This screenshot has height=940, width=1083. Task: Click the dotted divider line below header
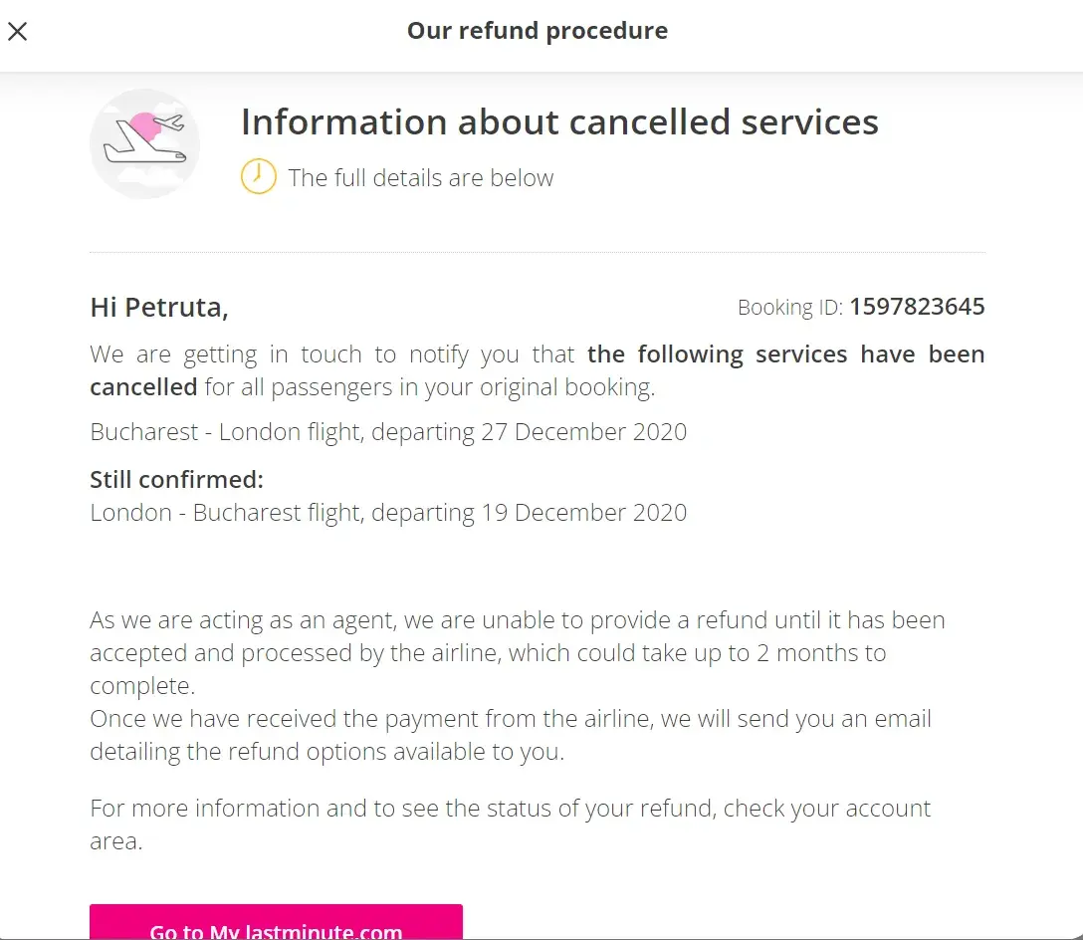[538, 253]
